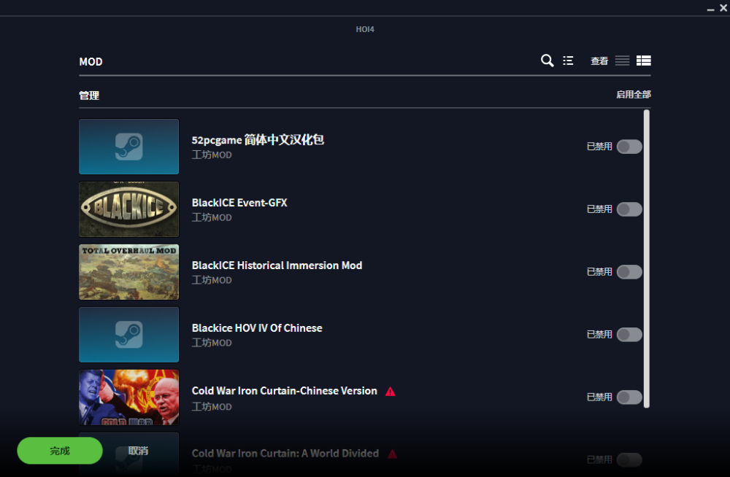Screen dimensions: 730x477
Task: Click the 已禁用 label for BlackICE Event-GFX
Action: (599, 209)
